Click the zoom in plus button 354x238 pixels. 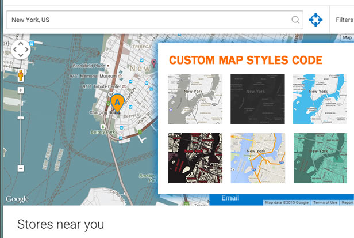click(21, 90)
